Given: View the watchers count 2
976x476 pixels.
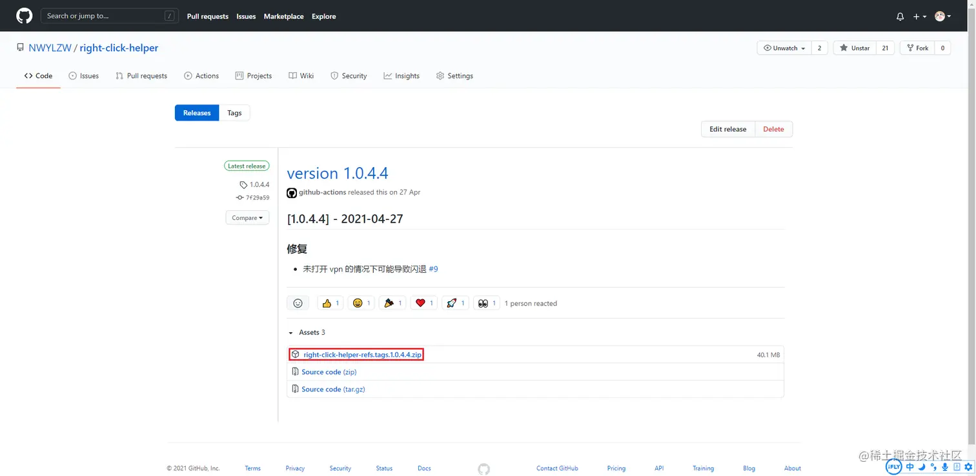Looking at the screenshot, I should tap(820, 48).
